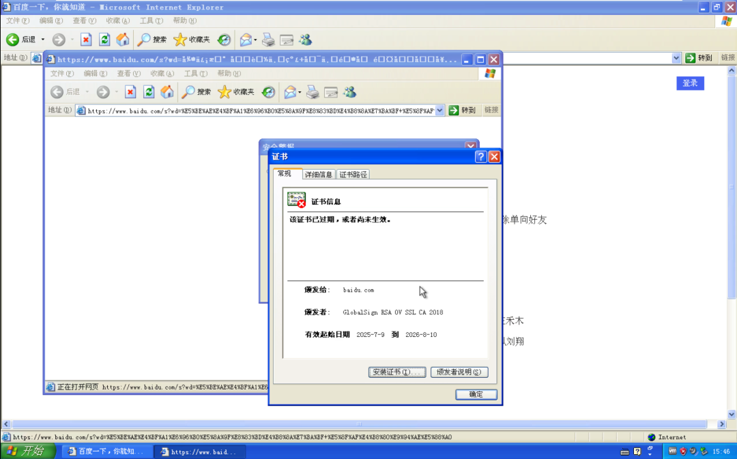This screenshot has height=459, width=737.
Task: Expand Mail dropdown arrow in outer IE toolbar
Action: (x=255, y=40)
